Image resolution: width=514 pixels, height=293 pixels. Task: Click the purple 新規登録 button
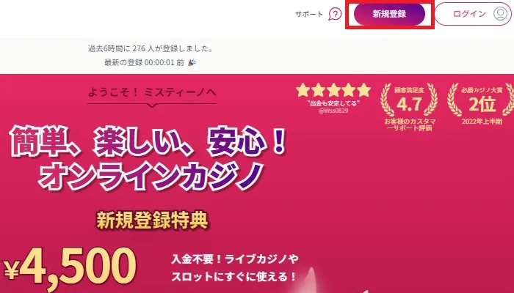[x=389, y=14]
